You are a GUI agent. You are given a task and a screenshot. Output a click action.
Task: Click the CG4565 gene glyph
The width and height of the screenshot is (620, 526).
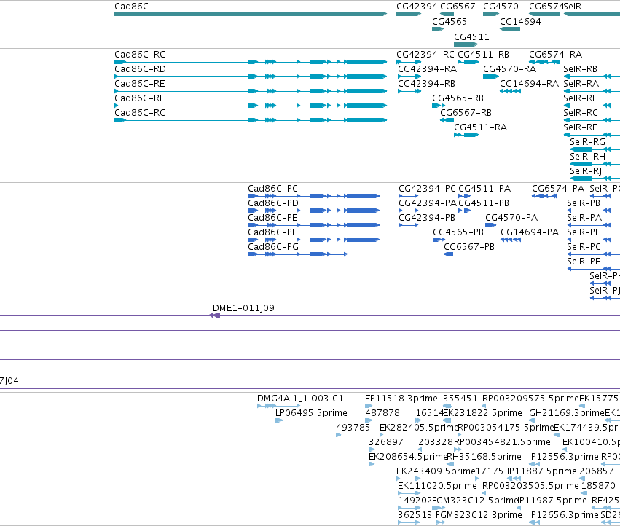coord(438,29)
